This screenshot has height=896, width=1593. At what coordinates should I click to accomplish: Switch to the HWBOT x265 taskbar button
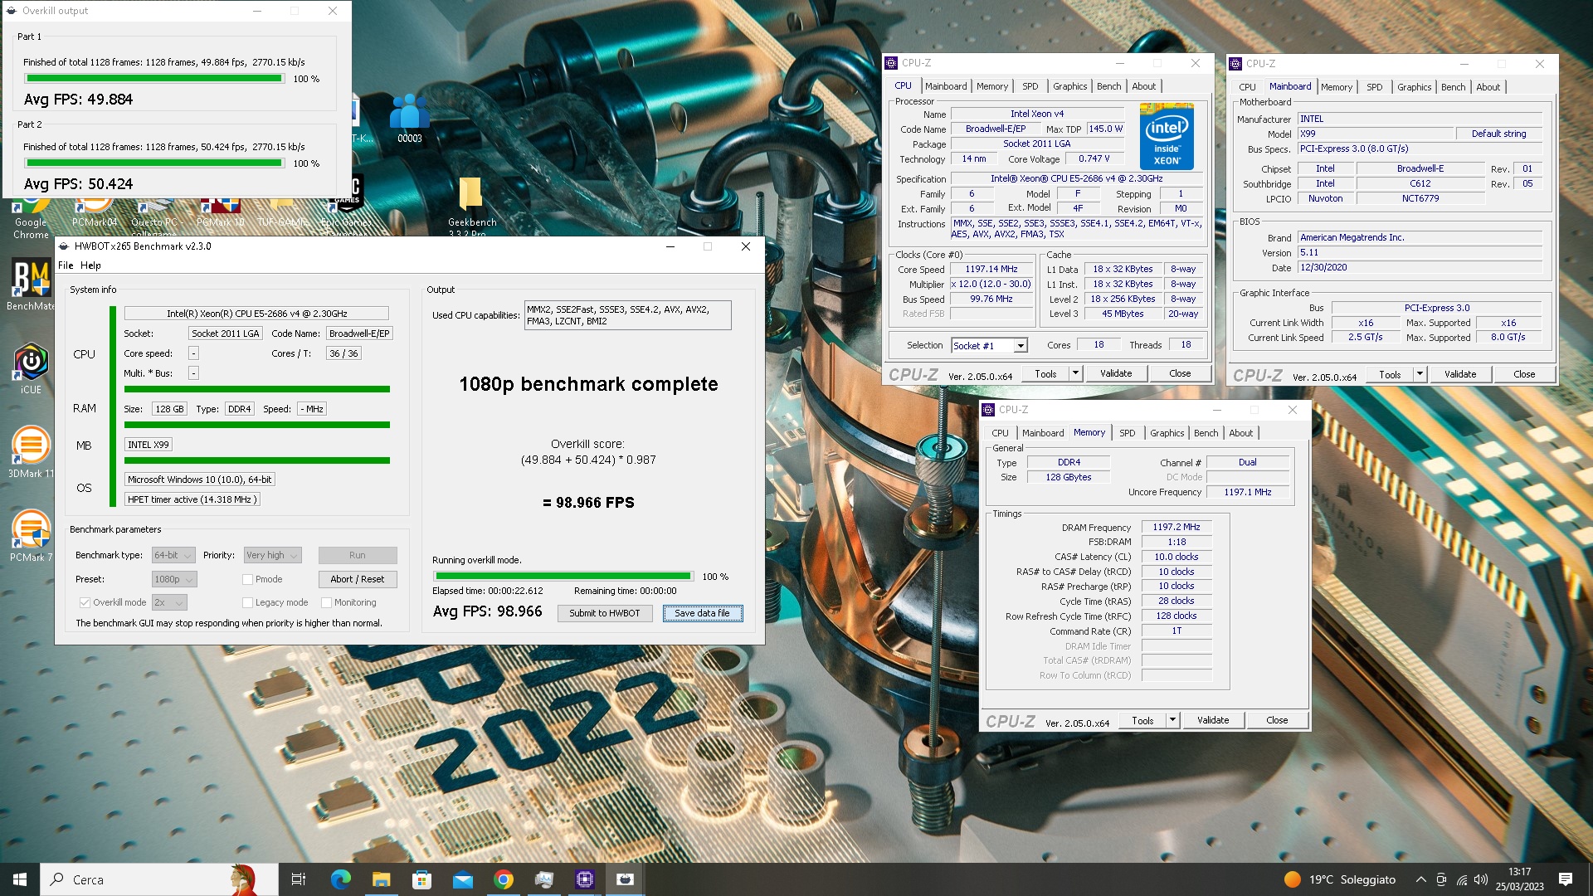(x=625, y=879)
